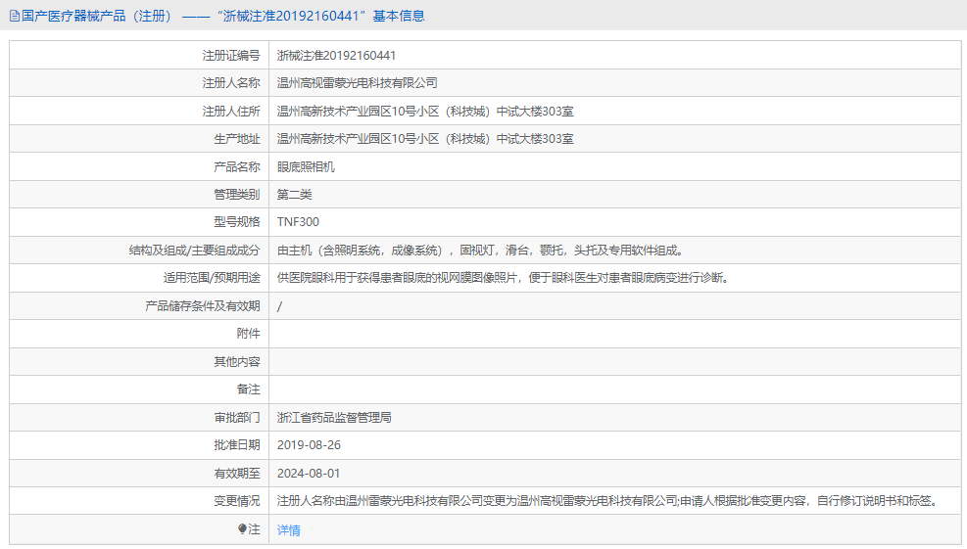Click the bulb icon next to 注

pos(242,528)
